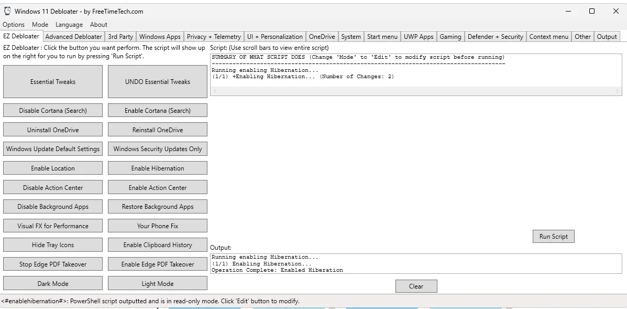Open the Context menu tab

[548, 36]
